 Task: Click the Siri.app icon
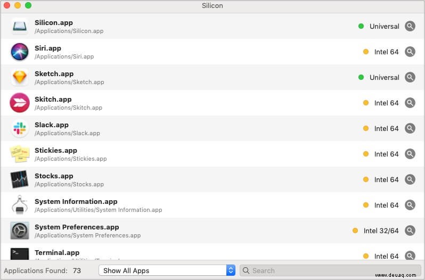coord(20,52)
